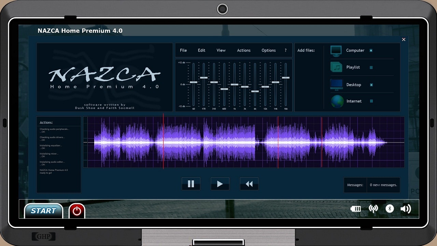
Task: Click the Internet globe icon
Action: (337, 101)
